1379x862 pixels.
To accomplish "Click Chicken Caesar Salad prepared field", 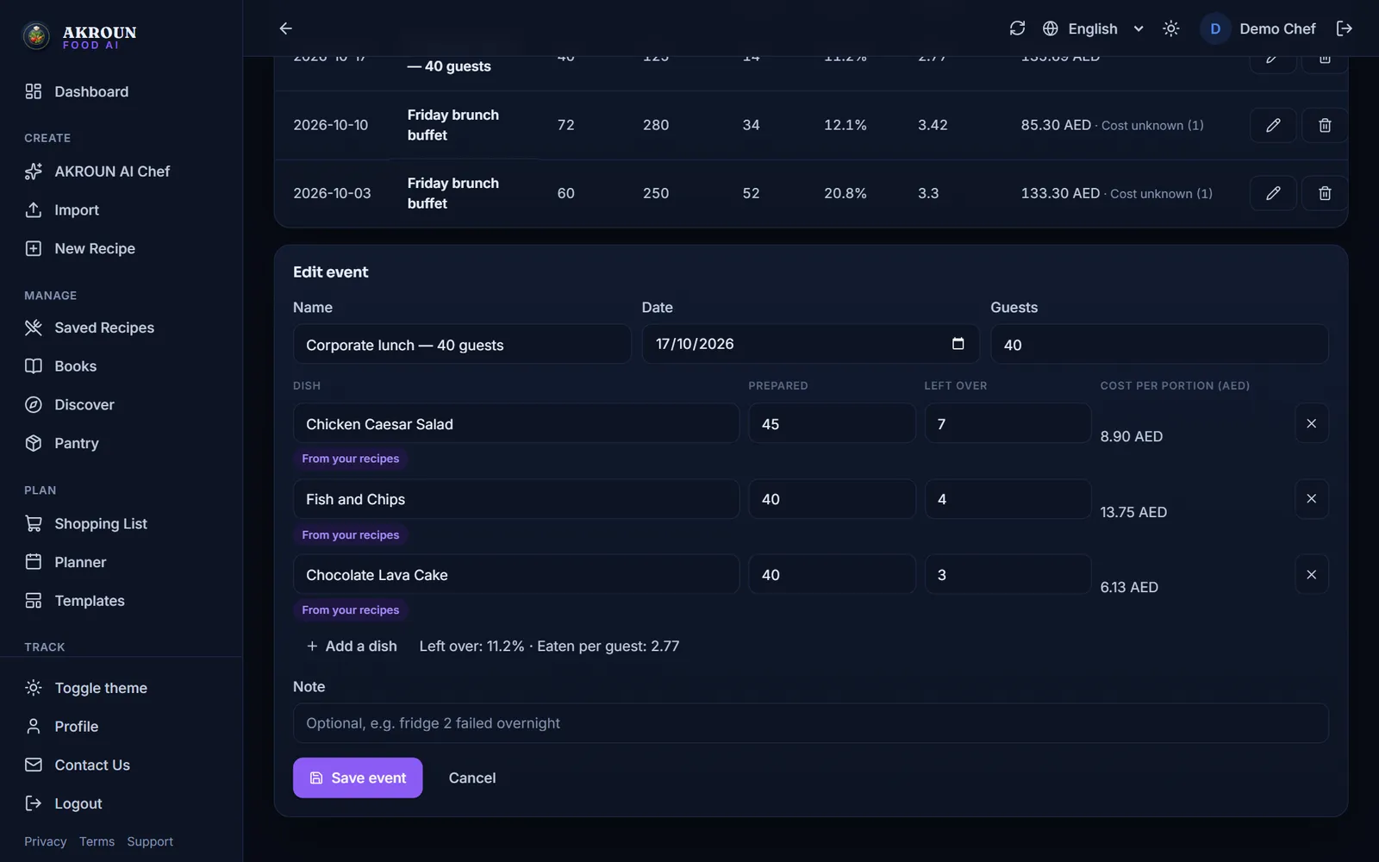I will tap(832, 423).
